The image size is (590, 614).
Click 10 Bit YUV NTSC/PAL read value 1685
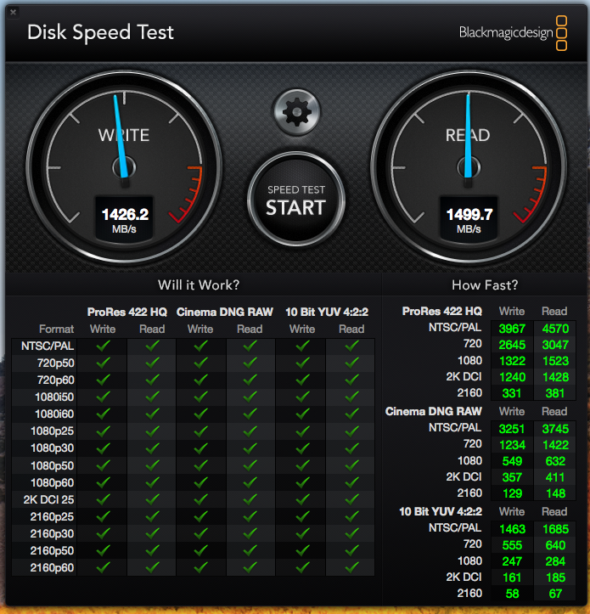[555, 529]
